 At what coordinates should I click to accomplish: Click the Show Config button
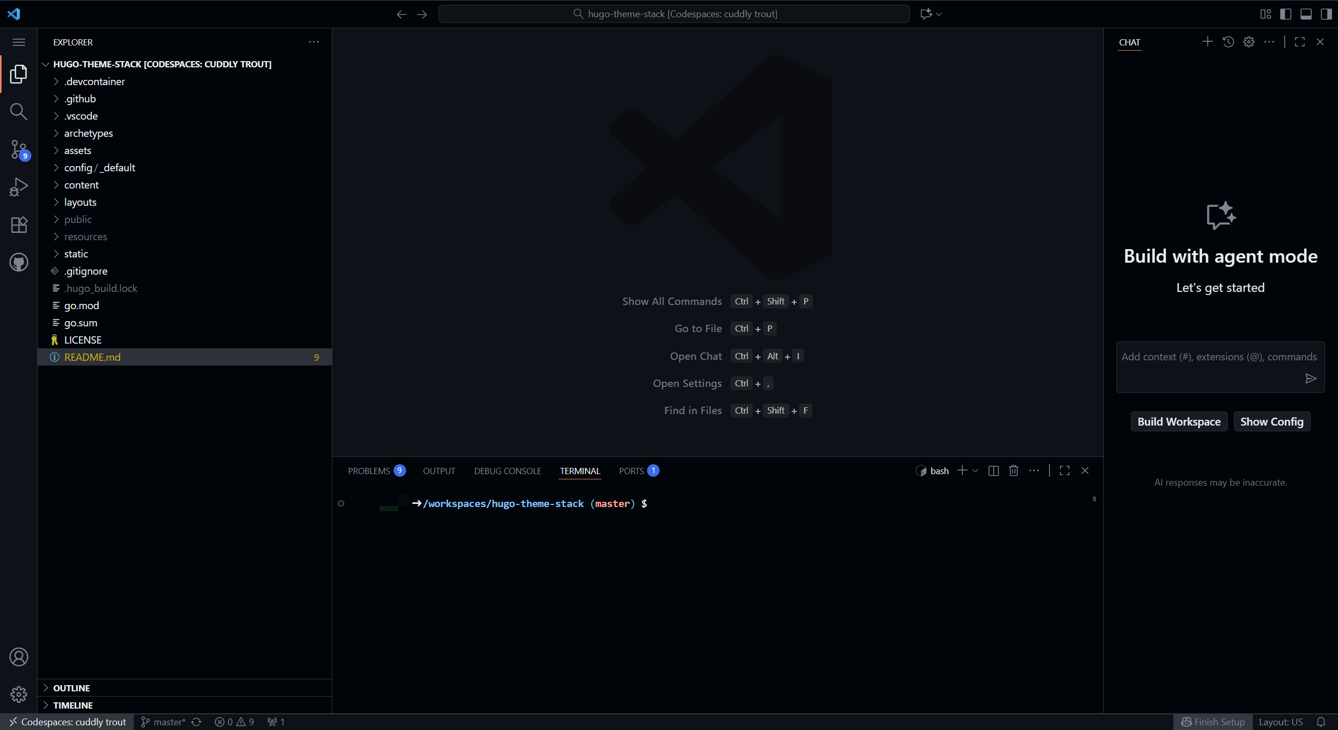[1272, 421]
